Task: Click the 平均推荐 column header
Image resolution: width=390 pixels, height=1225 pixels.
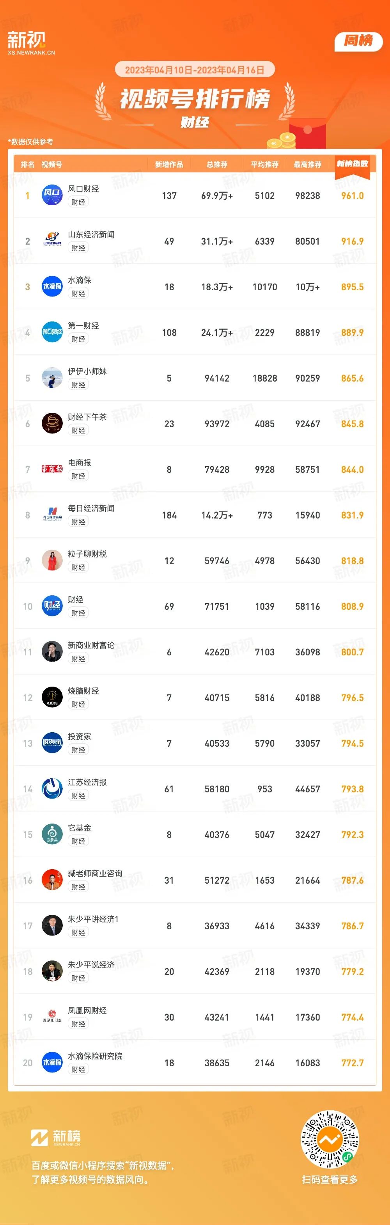Action: [x=265, y=165]
